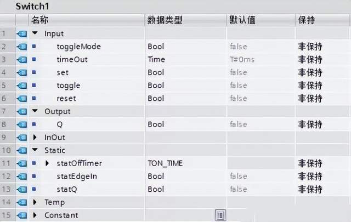
Task: Click the tag icon beside the reset row
Action: [22, 99]
